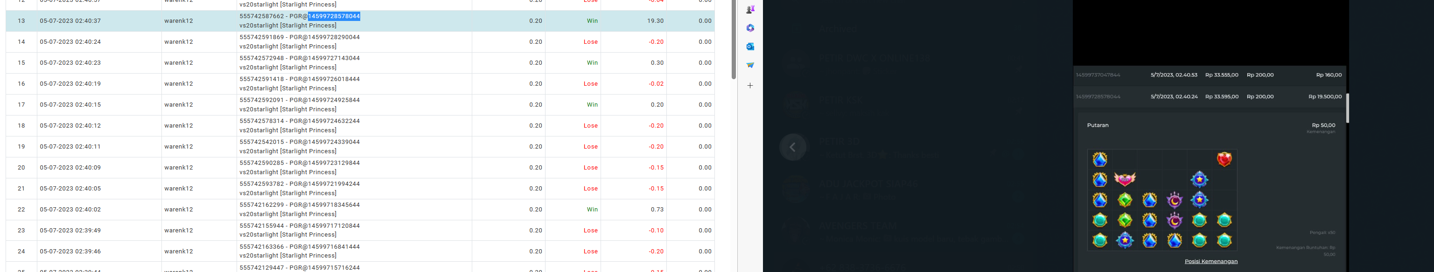Click timestamp 05-07-2023 02:39:49
This screenshot has height=272, width=1434.
(x=70, y=231)
